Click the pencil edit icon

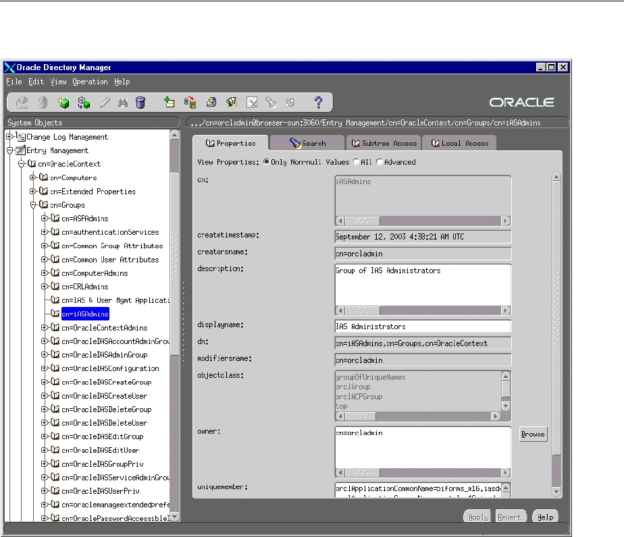coord(105,103)
